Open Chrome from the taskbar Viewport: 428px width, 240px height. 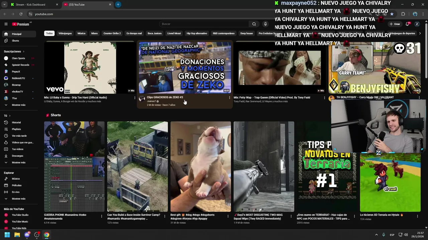click(x=46, y=235)
